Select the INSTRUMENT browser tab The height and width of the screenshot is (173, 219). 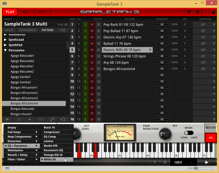28,30
